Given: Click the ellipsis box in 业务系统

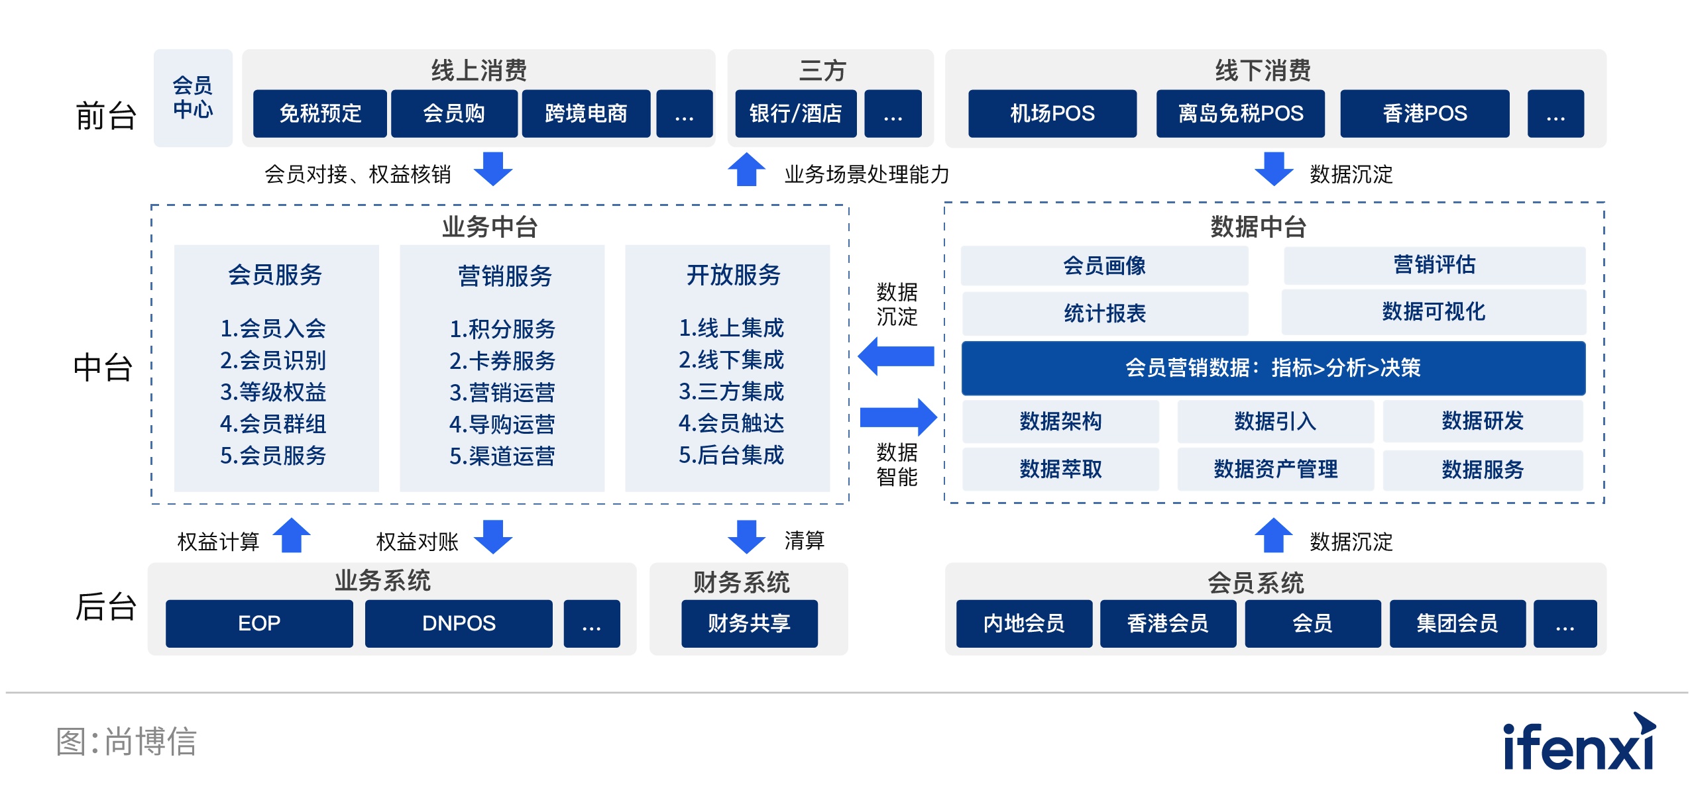Looking at the screenshot, I should click(x=592, y=623).
